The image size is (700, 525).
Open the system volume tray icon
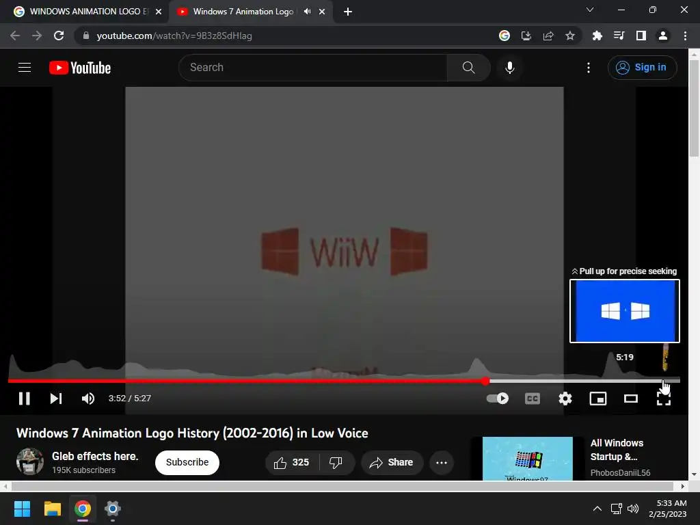(x=632, y=509)
